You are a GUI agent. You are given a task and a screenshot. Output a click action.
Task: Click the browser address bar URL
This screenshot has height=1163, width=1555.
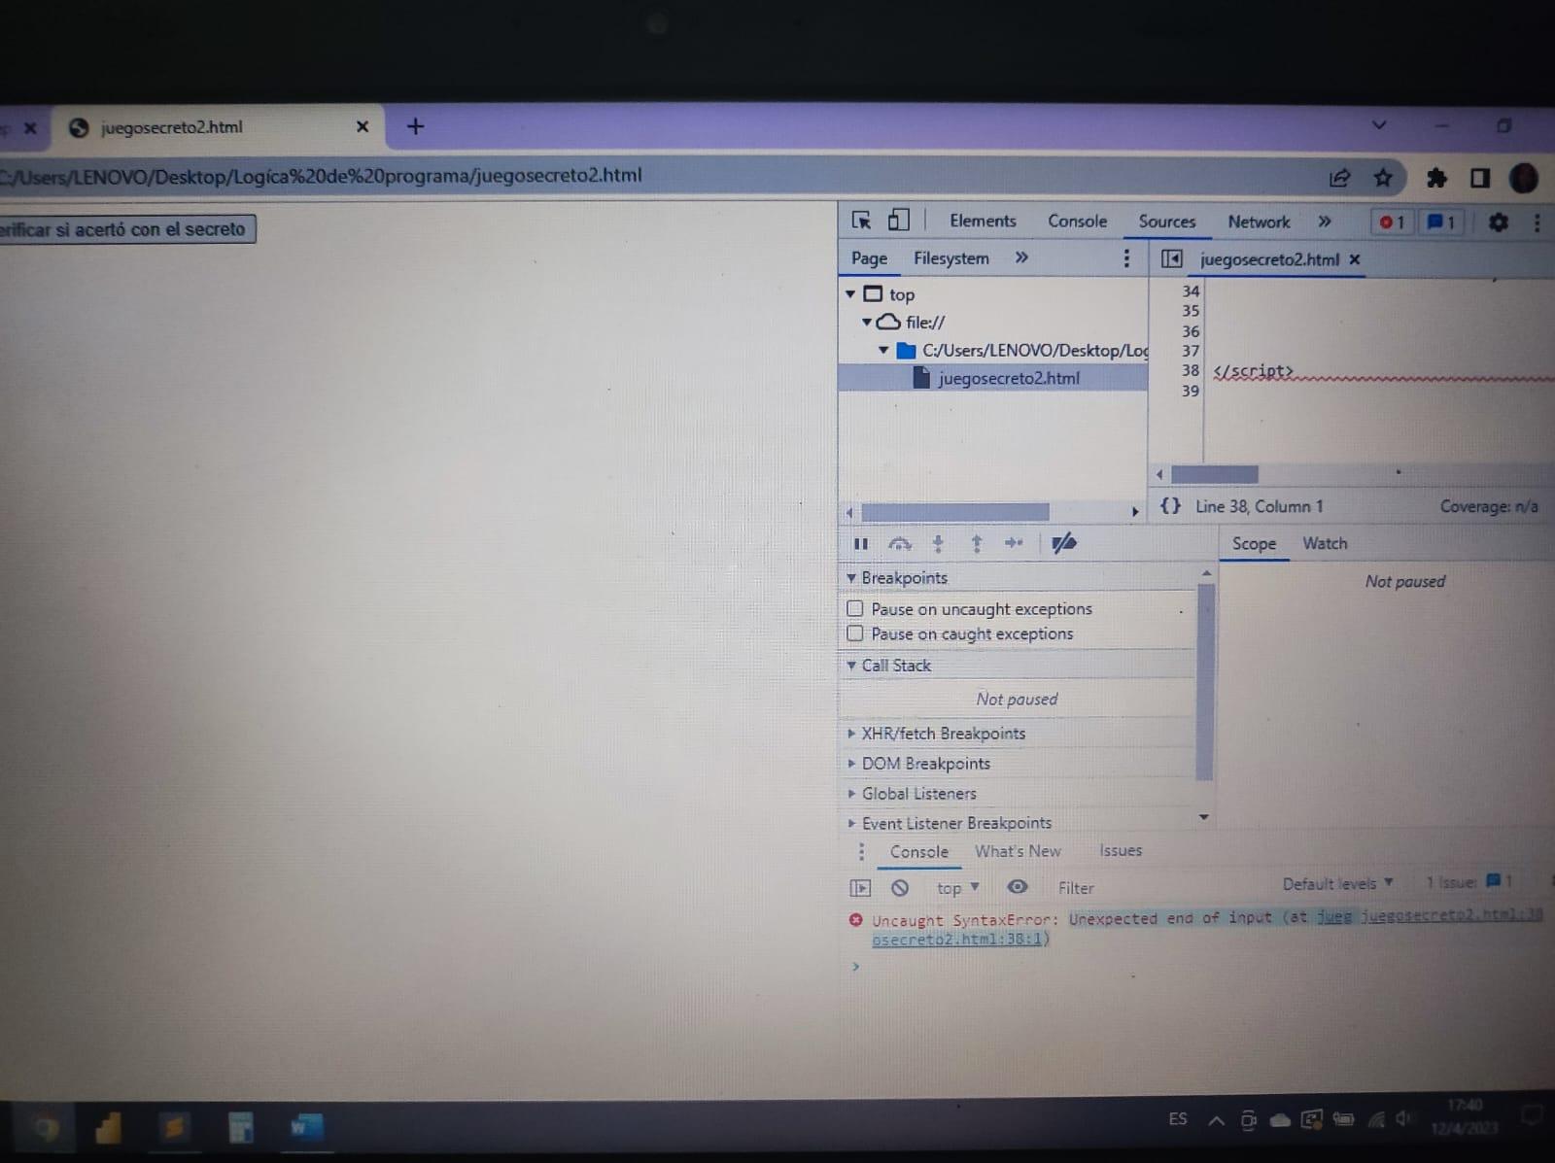pyautogui.click(x=322, y=176)
